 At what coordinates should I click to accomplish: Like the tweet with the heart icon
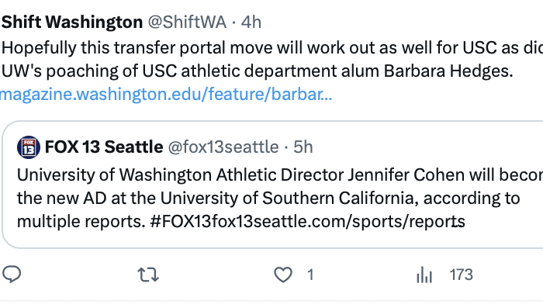pos(283,275)
